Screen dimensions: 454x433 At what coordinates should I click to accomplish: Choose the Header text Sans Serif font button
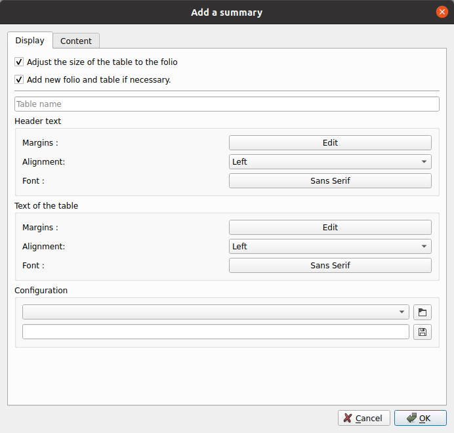330,181
